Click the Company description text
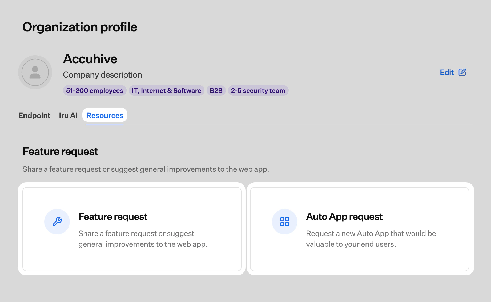491x302 pixels. (102, 75)
